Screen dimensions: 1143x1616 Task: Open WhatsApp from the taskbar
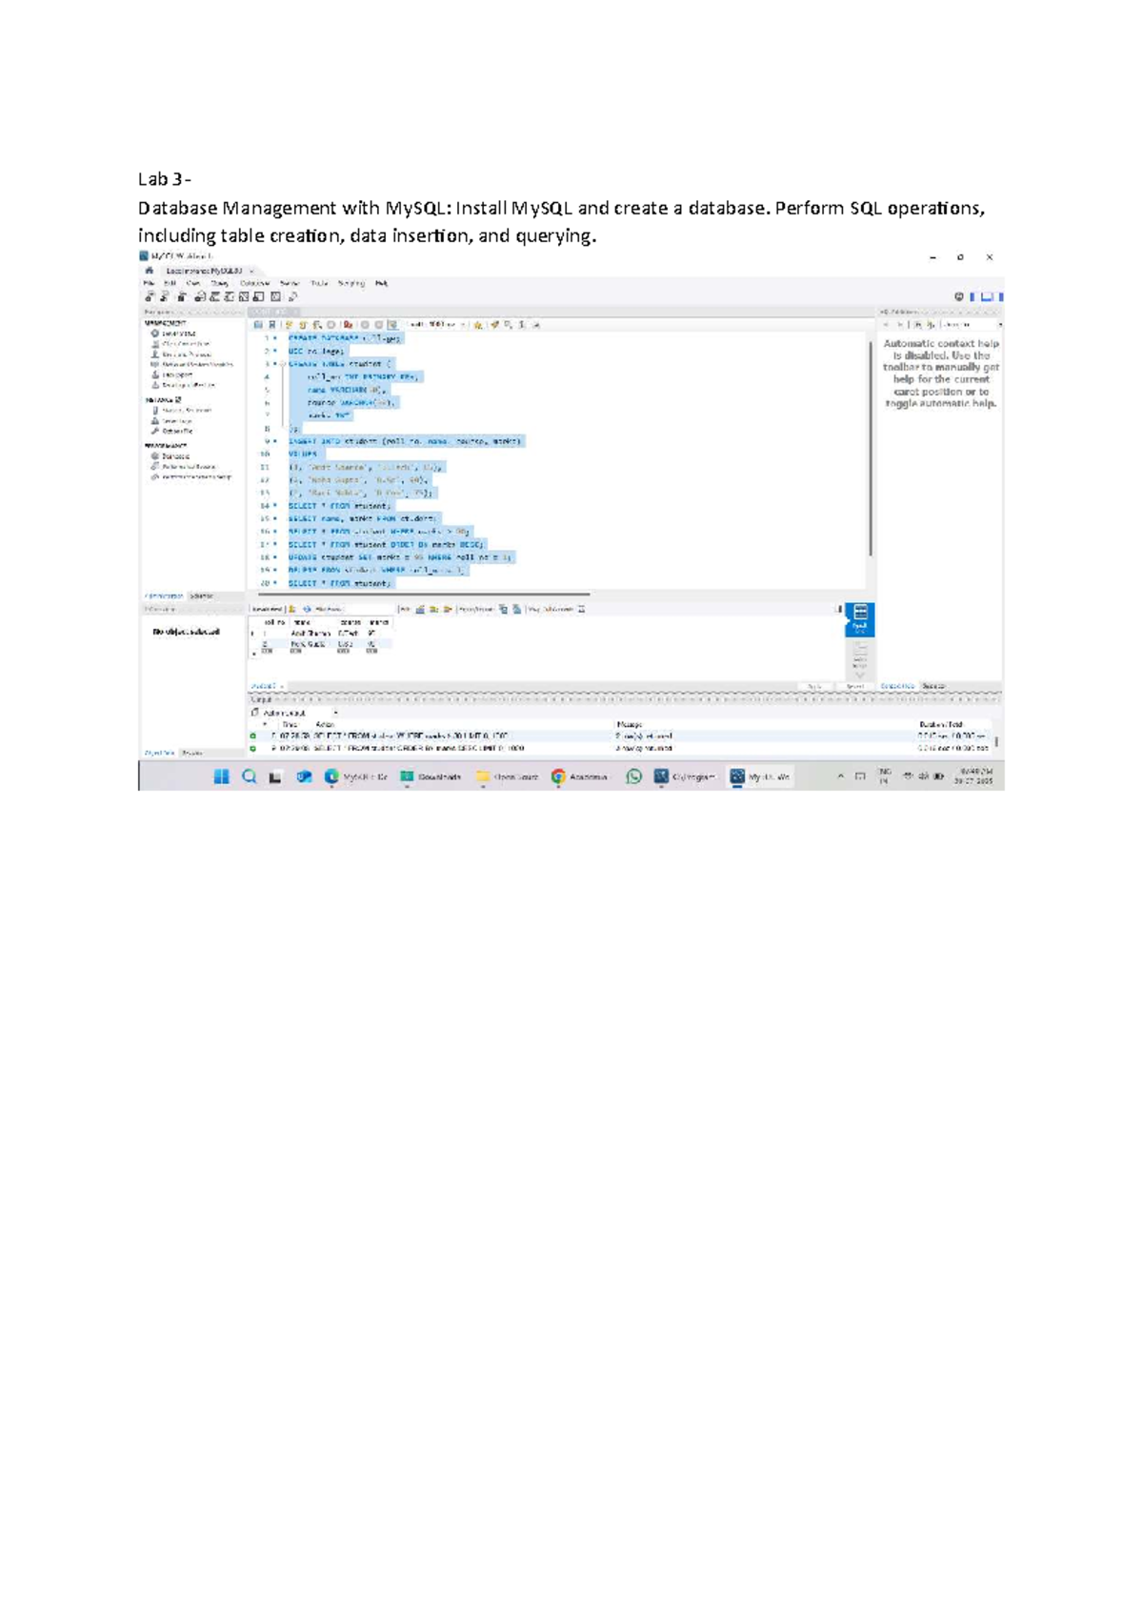coord(633,777)
